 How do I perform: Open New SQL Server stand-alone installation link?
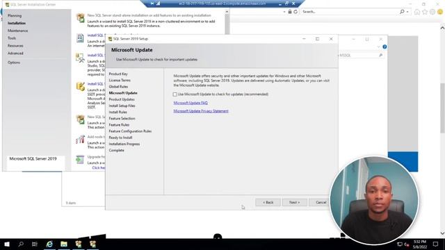[149, 15]
